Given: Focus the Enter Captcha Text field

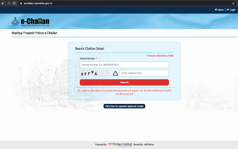Looking at the screenshot, I should click(144, 73).
